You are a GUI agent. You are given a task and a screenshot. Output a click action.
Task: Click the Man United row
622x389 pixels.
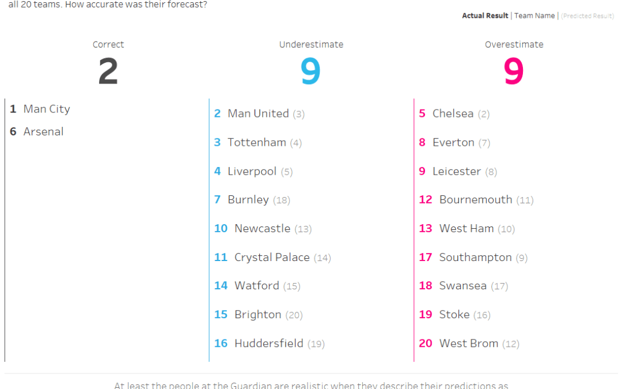[x=258, y=114]
